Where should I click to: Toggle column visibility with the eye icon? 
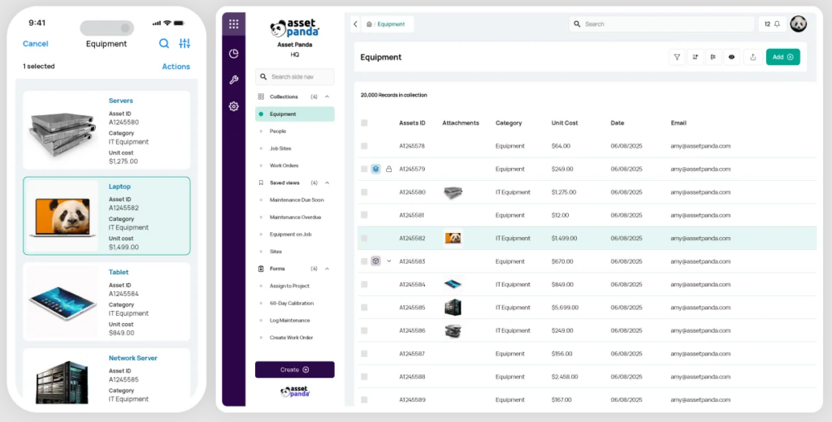(732, 57)
